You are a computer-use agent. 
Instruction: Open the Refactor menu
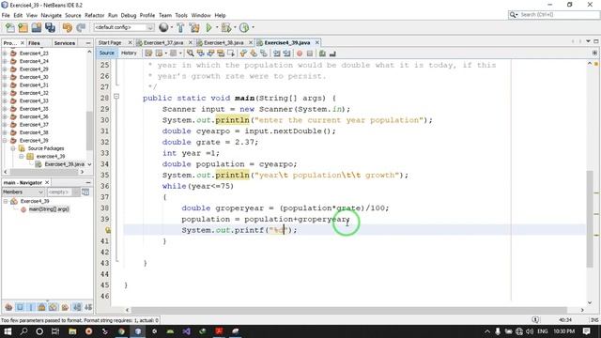coord(94,15)
